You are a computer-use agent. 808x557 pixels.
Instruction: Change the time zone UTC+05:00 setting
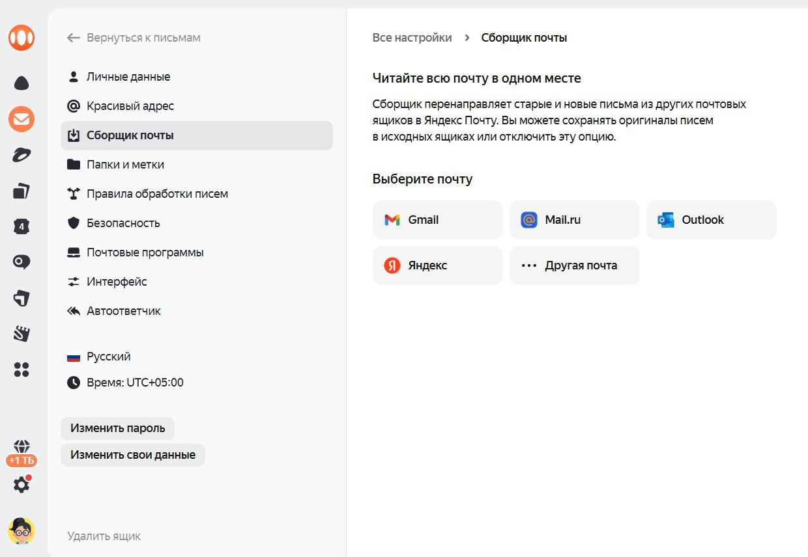pos(134,383)
